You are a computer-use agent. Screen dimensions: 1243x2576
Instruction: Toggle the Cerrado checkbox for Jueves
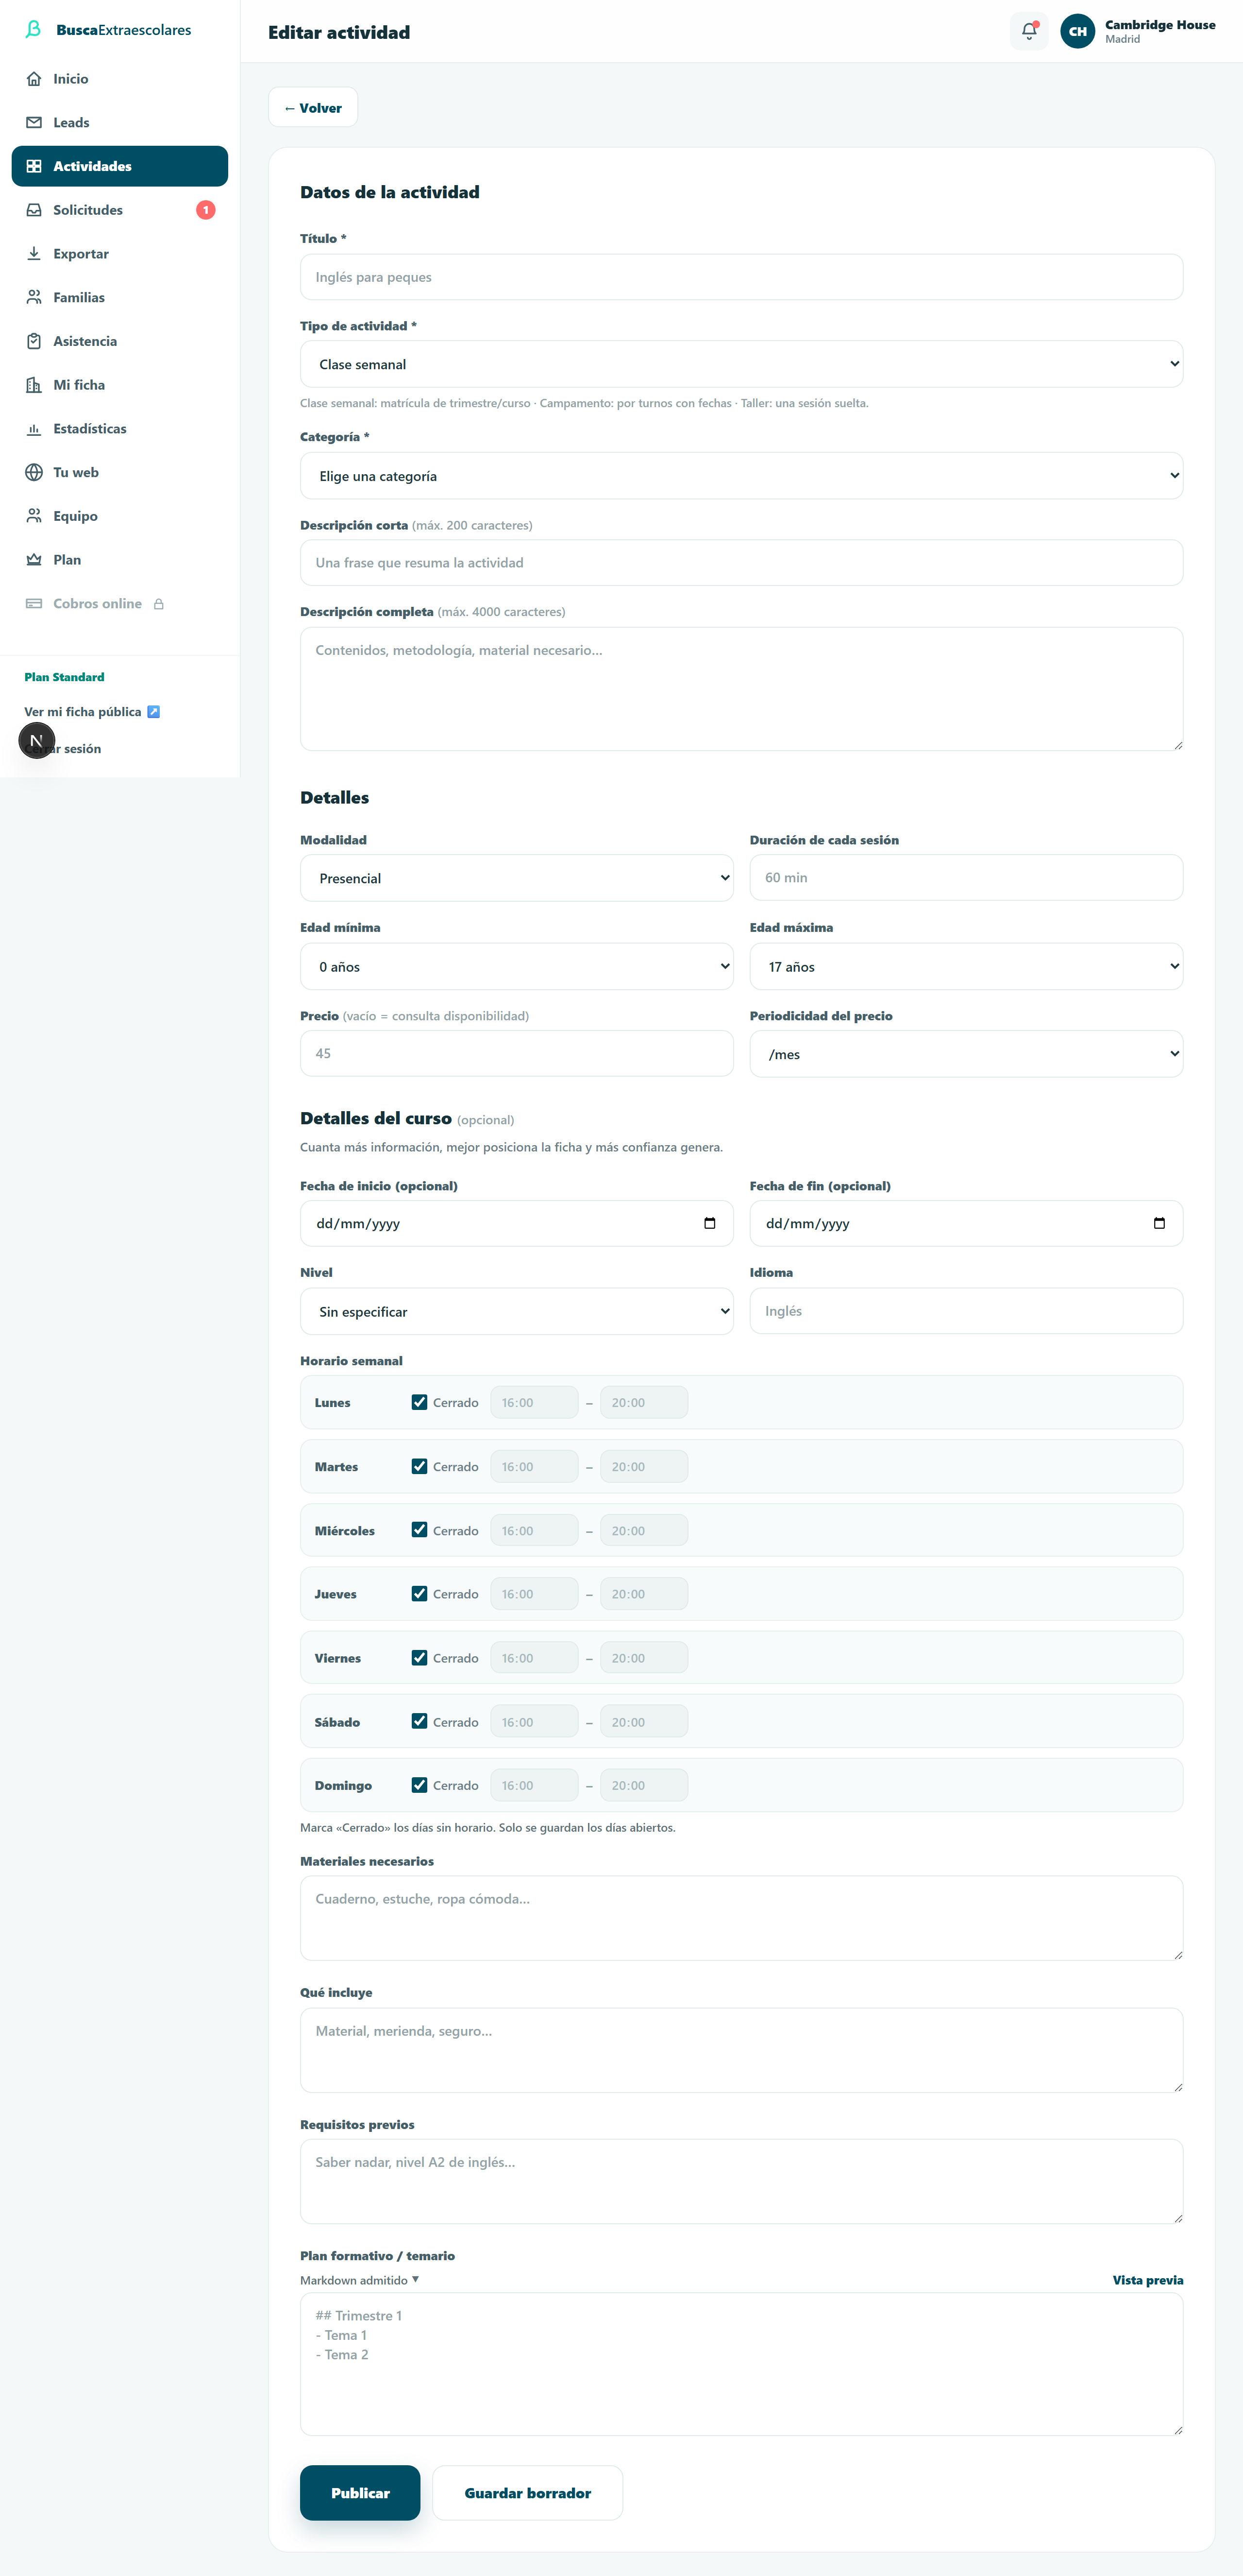(x=420, y=1594)
